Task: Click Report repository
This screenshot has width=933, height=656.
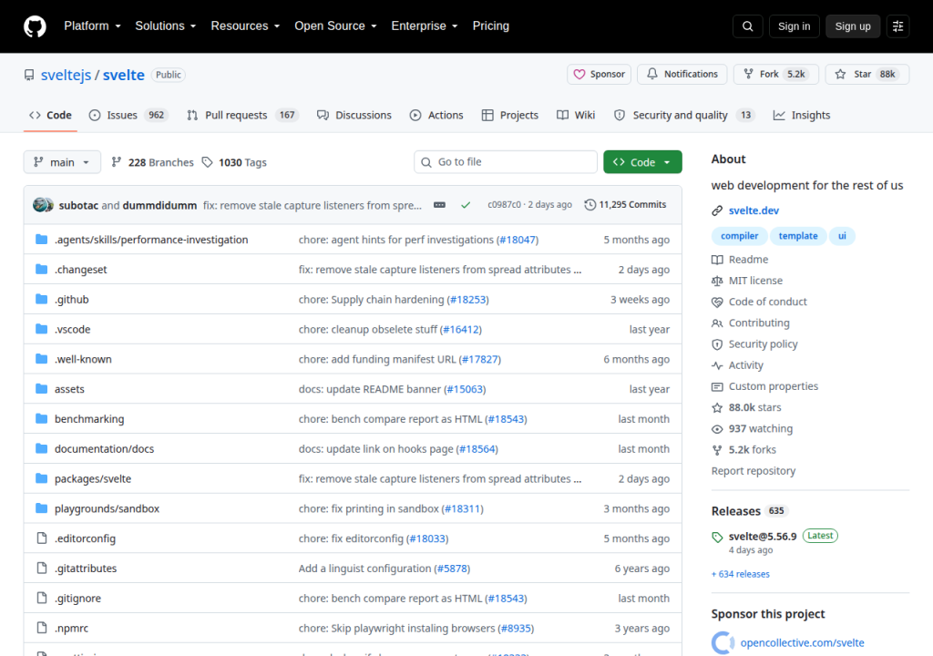Action: (754, 471)
